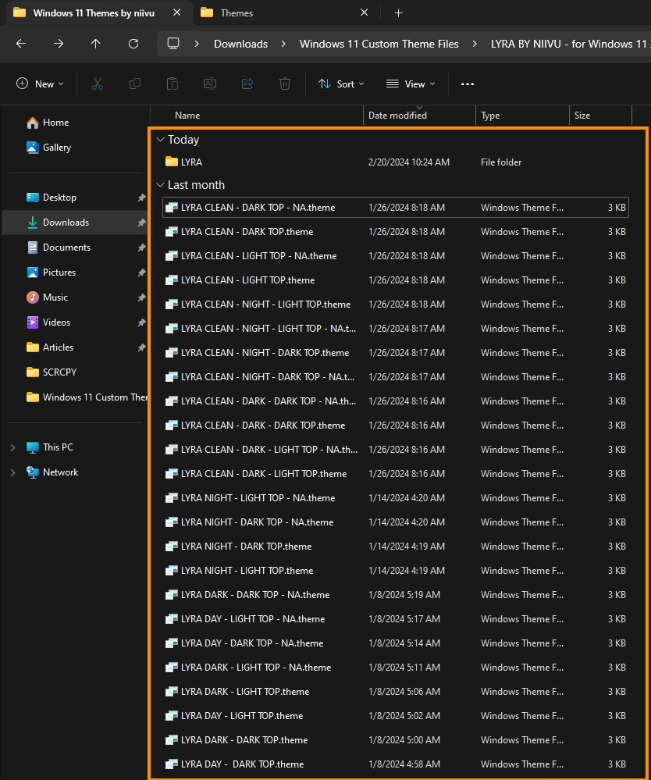This screenshot has height=780, width=651.
Task: Select LYRA DAY - LIGHT TOP.theme file
Action: (x=396, y=716)
